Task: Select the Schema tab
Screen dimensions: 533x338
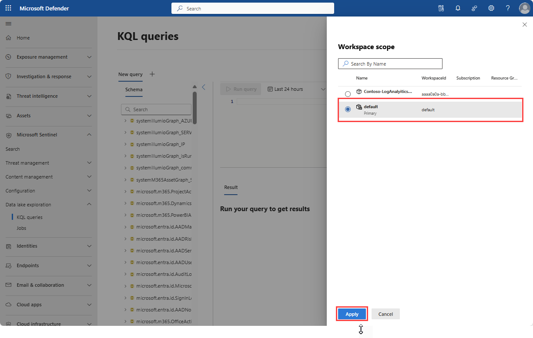Action: coord(134,89)
